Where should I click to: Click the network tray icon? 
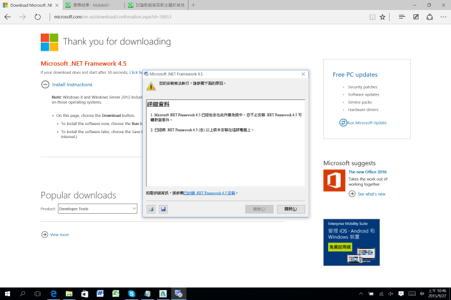381,294
